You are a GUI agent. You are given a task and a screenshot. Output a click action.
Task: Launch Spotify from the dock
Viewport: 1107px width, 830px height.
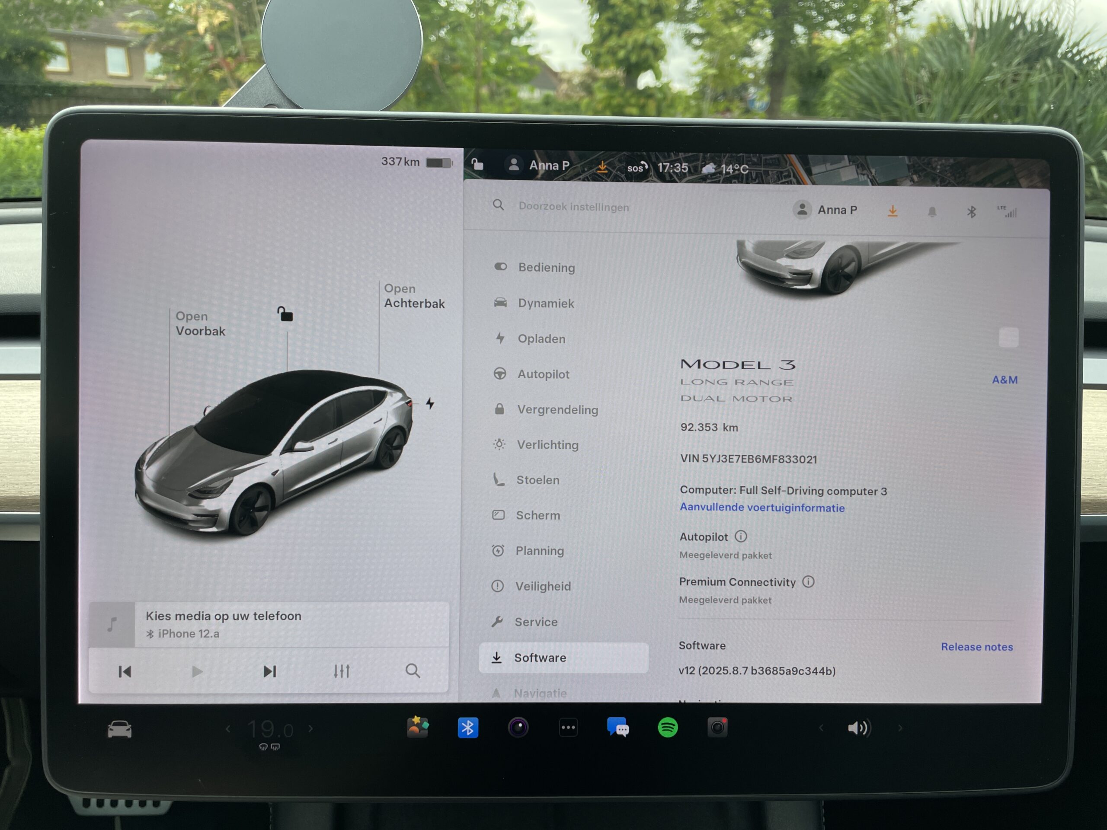[668, 727]
